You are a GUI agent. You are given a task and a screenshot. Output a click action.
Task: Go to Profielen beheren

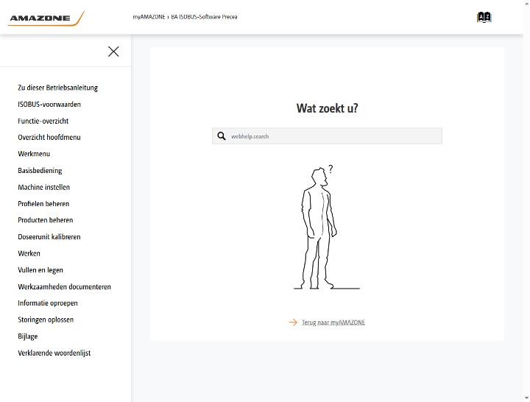coord(43,203)
